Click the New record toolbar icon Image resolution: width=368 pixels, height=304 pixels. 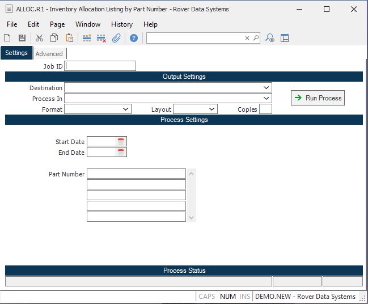(x=7, y=38)
